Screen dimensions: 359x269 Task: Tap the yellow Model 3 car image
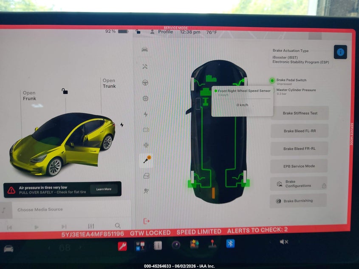coord(62,144)
